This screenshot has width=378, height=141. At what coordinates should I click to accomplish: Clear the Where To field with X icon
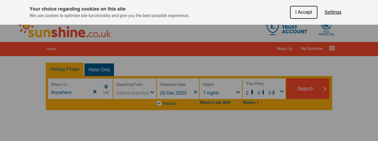pyautogui.click(x=95, y=92)
